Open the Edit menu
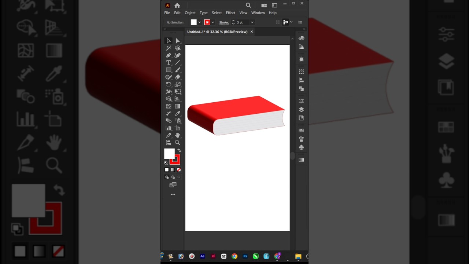This screenshot has width=469, height=264. pos(177,13)
